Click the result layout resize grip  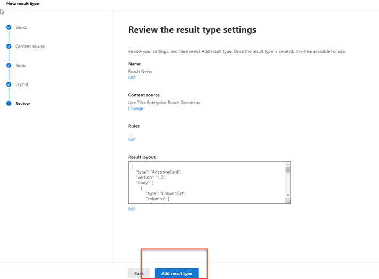point(288,200)
